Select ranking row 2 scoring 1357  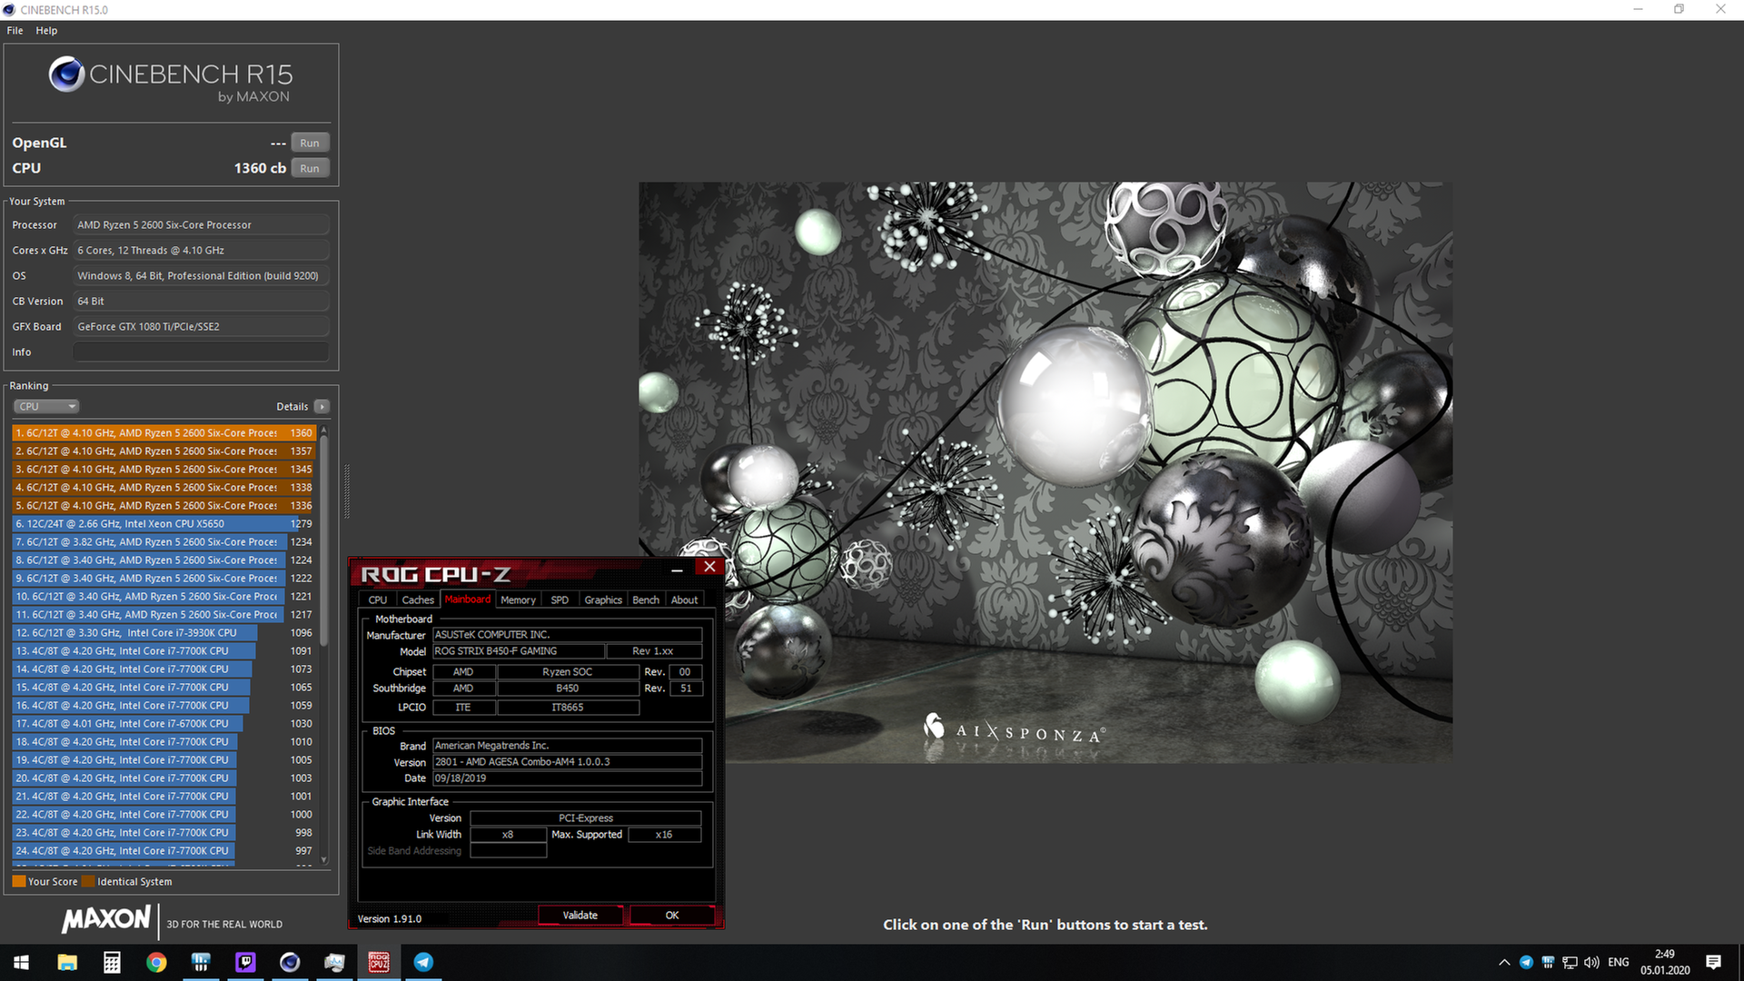[163, 451]
